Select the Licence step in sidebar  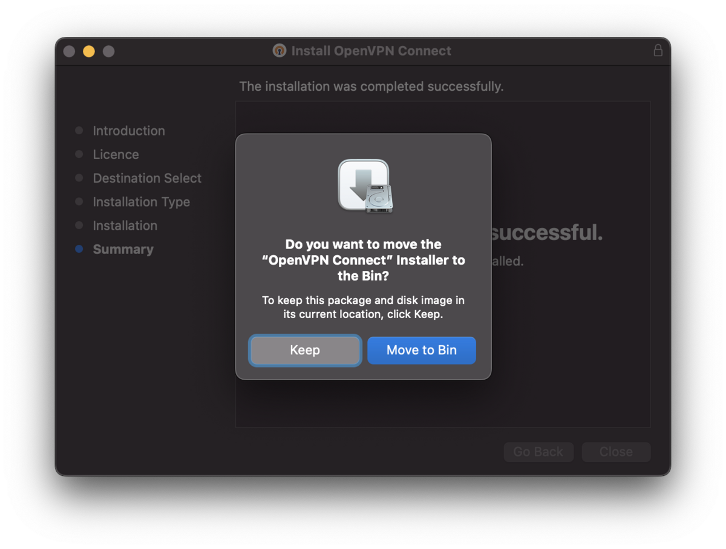pyautogui.click(x=116, y=154)
